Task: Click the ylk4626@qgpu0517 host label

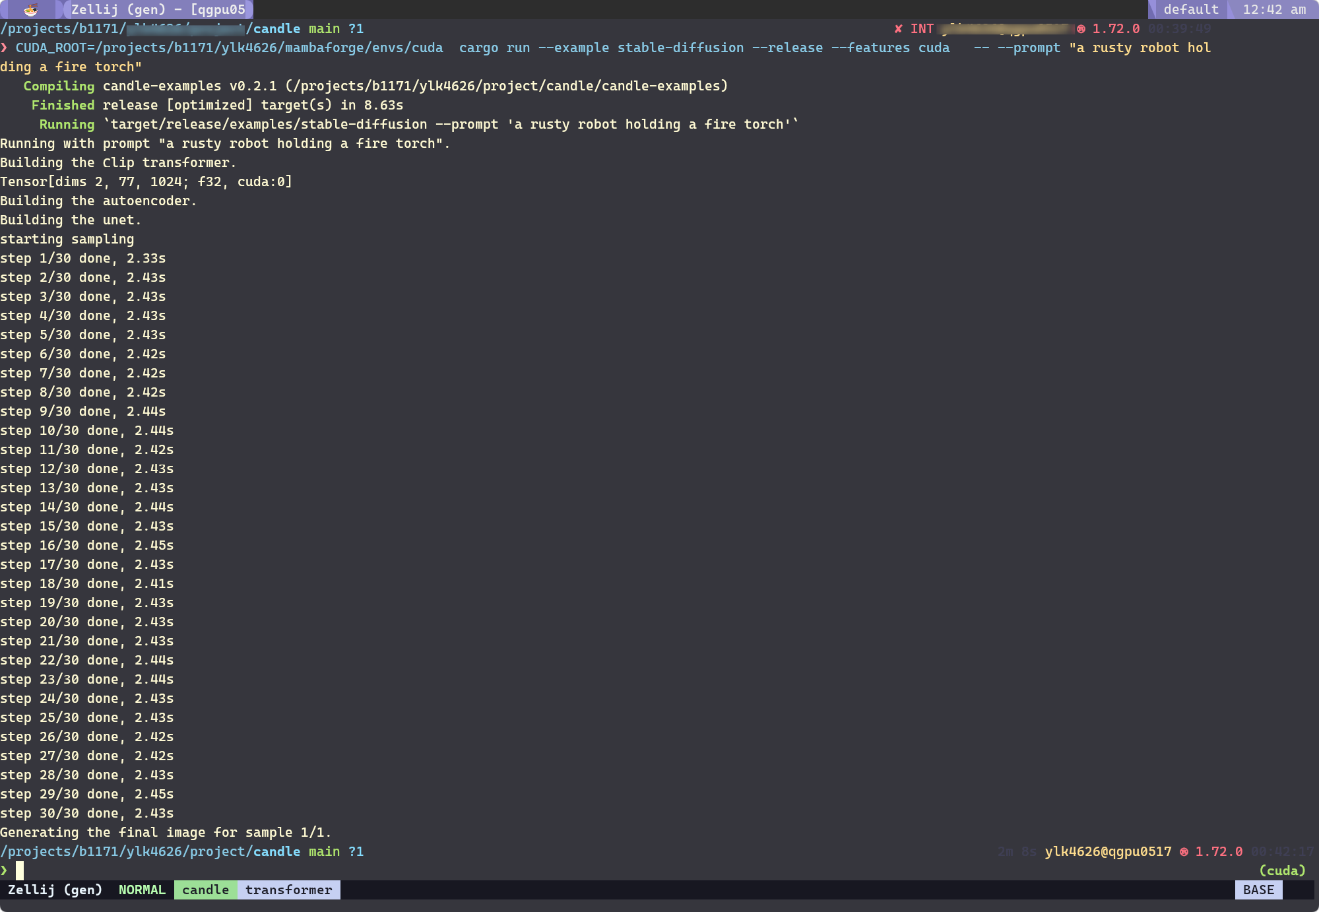Action: pos(1108,852)
